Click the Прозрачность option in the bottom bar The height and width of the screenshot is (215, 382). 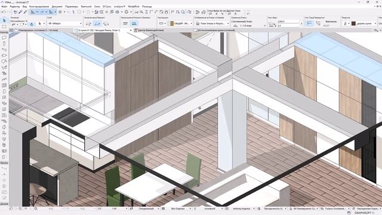point(273,208)
